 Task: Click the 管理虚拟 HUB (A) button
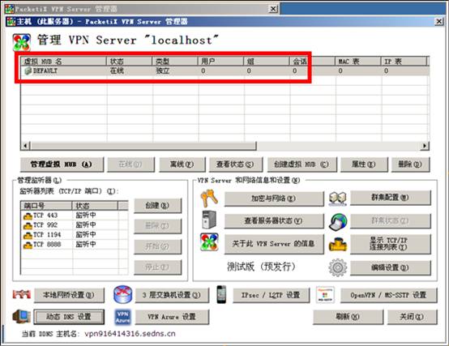click(62, 164)
